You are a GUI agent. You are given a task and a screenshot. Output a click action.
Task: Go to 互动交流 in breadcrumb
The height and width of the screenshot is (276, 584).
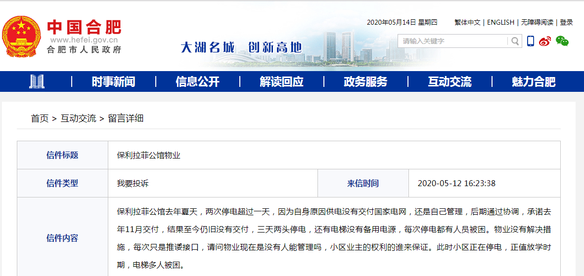(x=78, y=118)
